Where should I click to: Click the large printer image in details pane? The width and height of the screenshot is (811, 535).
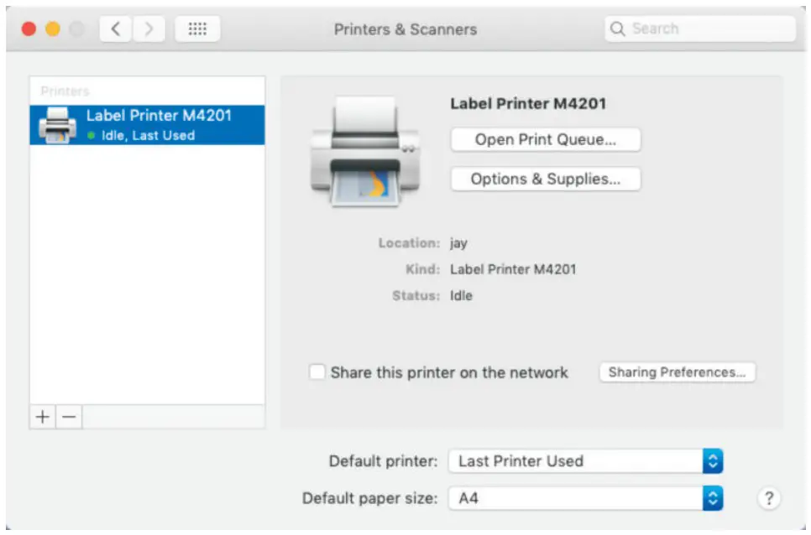364,152
